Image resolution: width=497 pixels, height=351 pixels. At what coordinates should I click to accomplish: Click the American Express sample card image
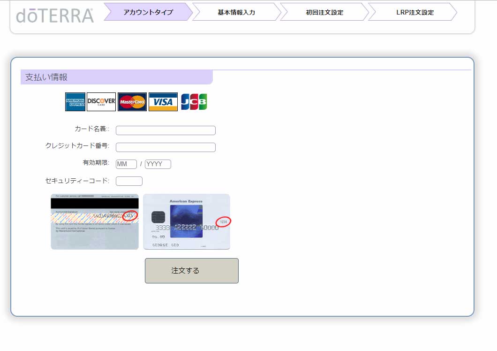tap(186, 221)
